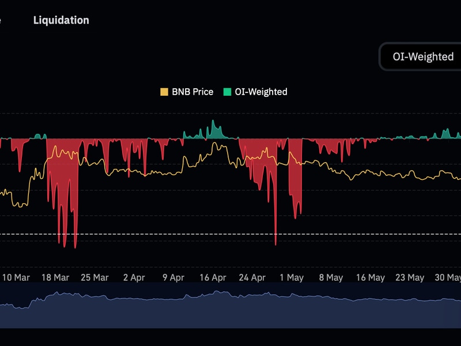461x346 pixels.
Task: Select the 18 Mar date axis label
Action: click(x=55, y=277)
